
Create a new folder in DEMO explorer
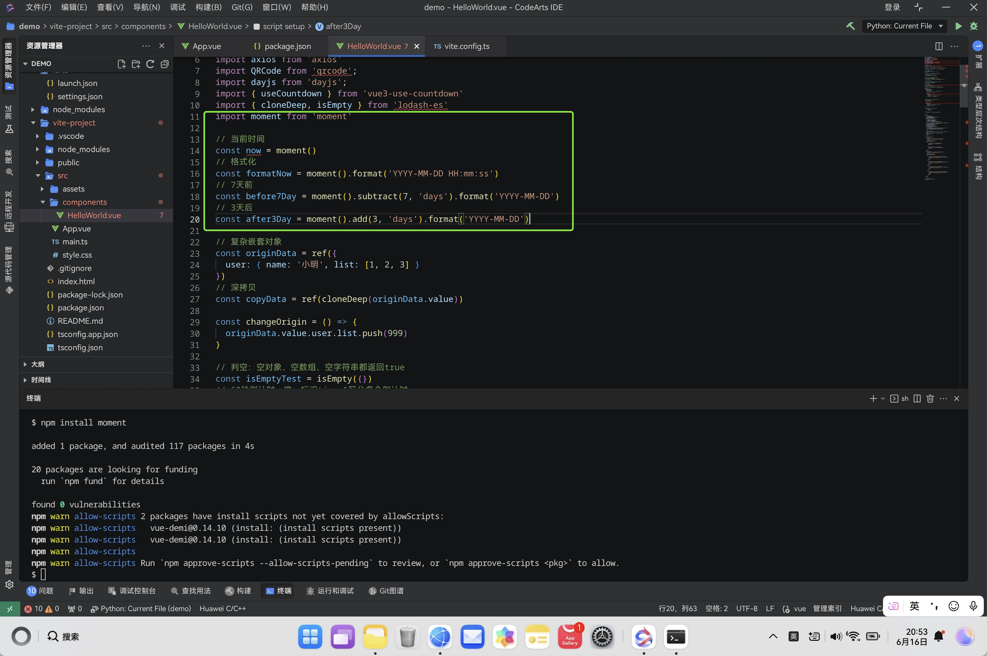tap(136, 63)
